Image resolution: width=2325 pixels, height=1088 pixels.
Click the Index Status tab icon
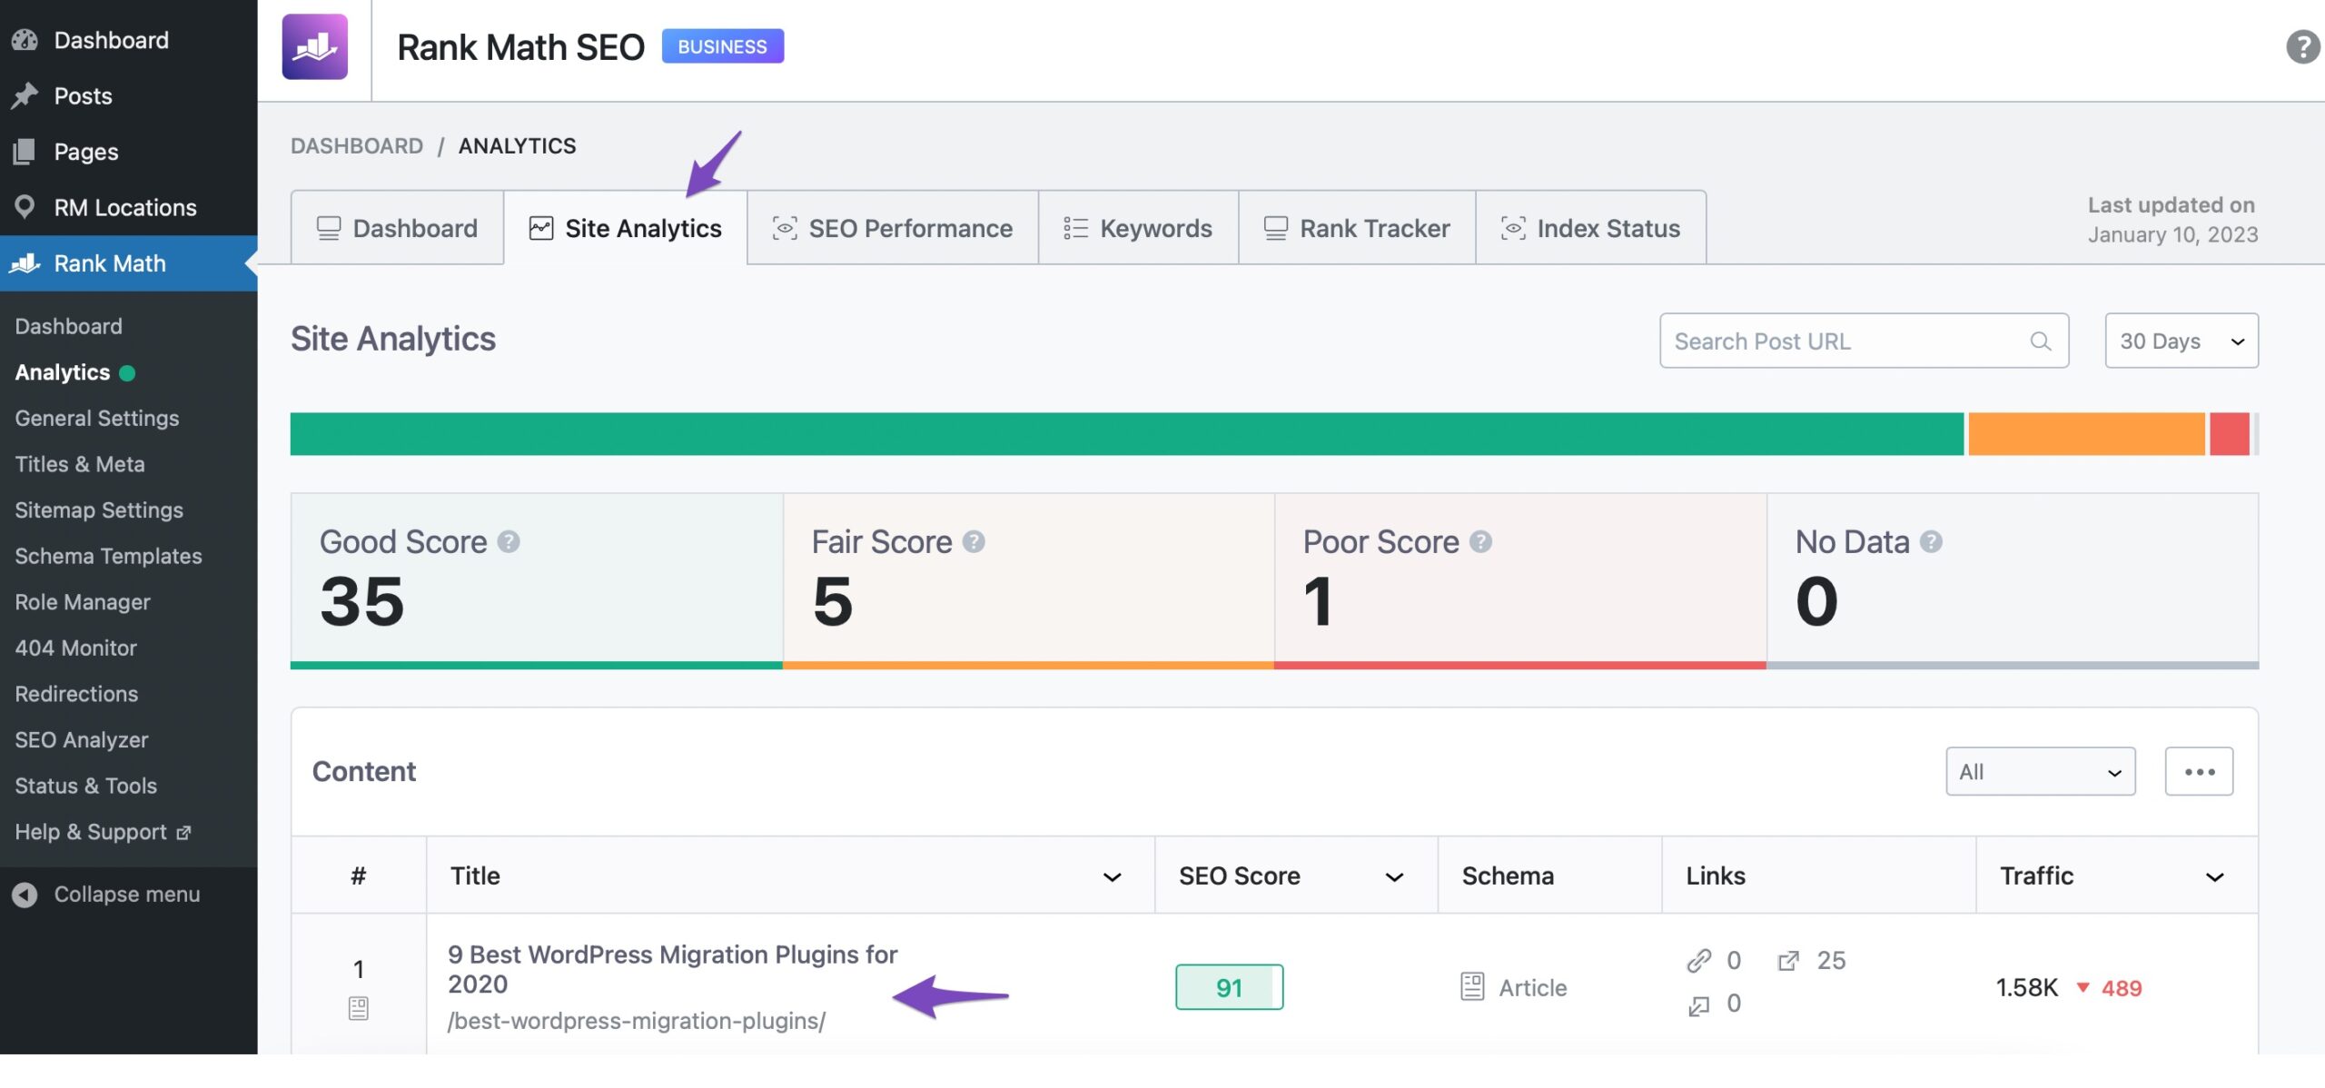[x=1512, y=227]
